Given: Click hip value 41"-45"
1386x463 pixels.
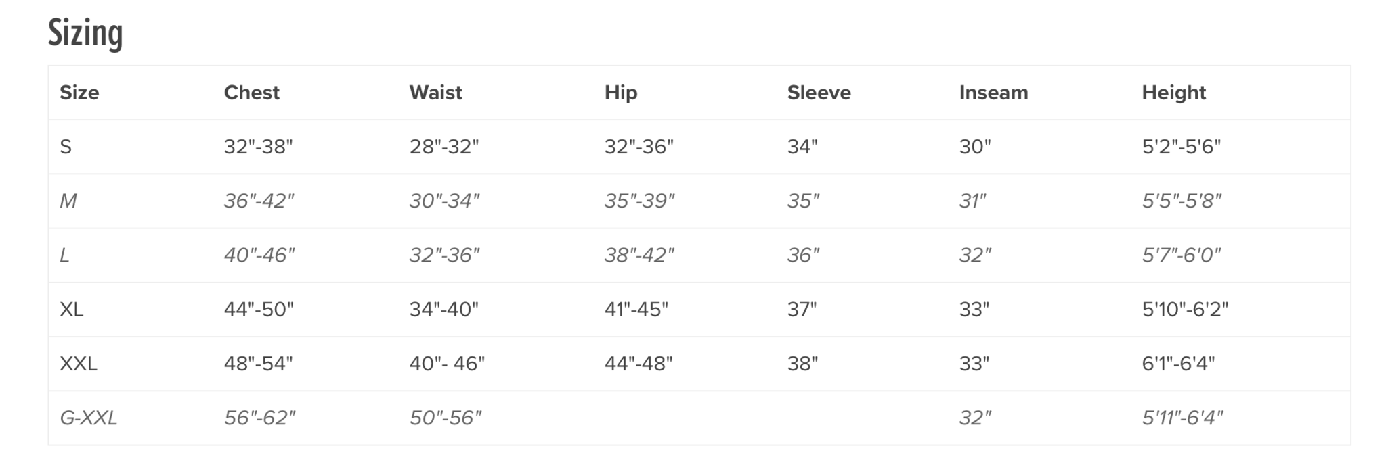Looking at the screenshot, I should click(x=636, y=309).
